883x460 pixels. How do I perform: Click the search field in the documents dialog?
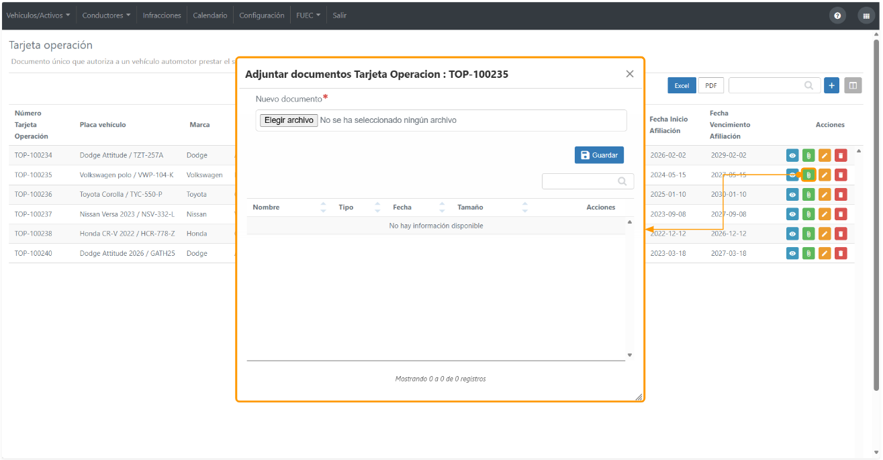click(x=588, y=181)
